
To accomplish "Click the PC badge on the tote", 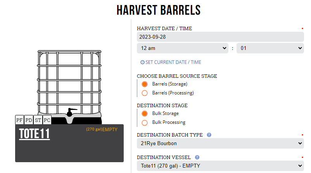I will [x=47, y=120].
